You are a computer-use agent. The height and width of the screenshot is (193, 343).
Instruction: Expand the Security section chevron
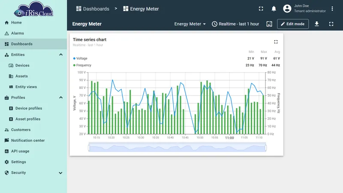coord(60,173)
